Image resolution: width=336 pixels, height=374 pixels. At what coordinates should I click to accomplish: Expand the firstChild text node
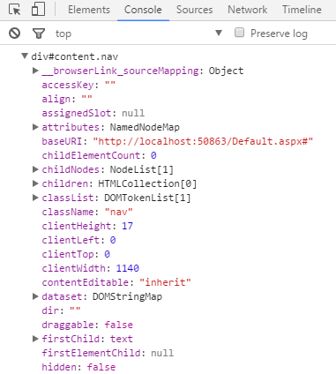(35, 339)
